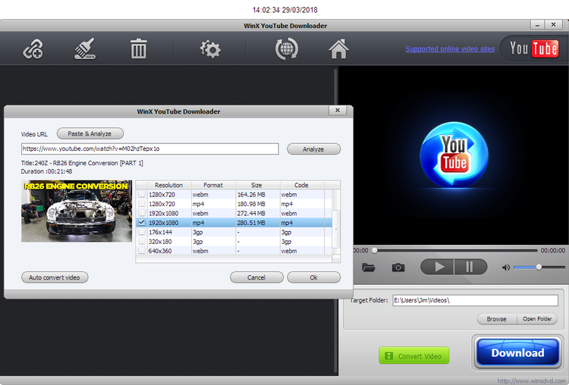Image resolution: width=569 pixels, height=385 pixels.
Task: Click the Check for update globe icon
Action: pyautogui.click(x=287, y=49)
